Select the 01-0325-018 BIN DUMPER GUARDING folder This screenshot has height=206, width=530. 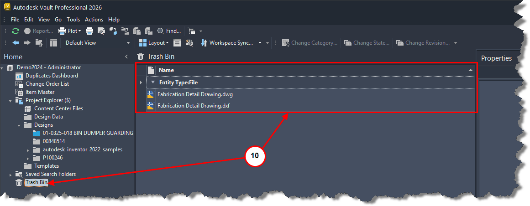tap(88, 133)
